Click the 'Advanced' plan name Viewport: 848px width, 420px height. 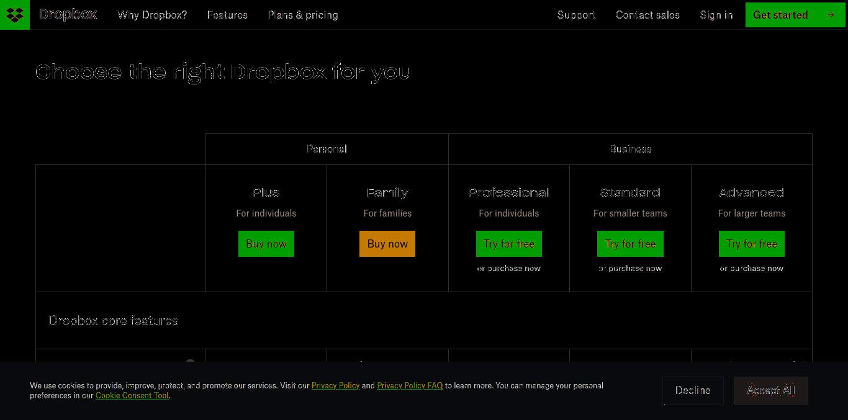pos(752,192)
